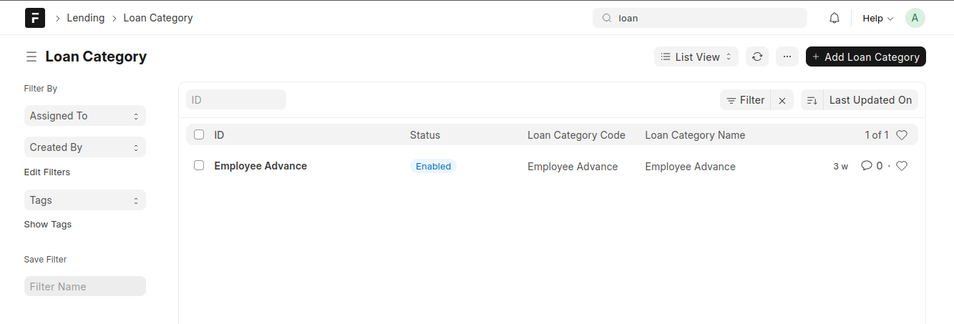Go to Lending breadcrumb
The width and height of the screenshot is (954, 324).
point(86,18)
